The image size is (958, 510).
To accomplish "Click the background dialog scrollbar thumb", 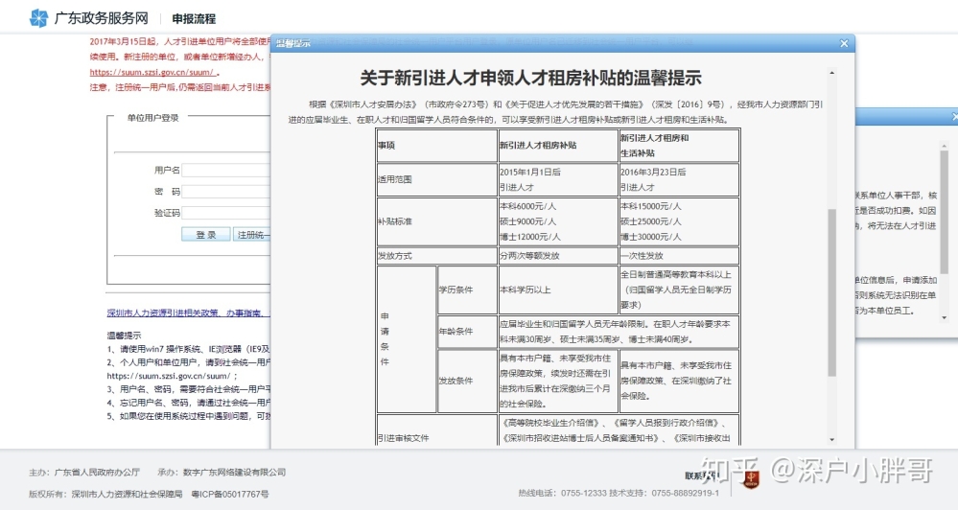I will coord(945,211).
